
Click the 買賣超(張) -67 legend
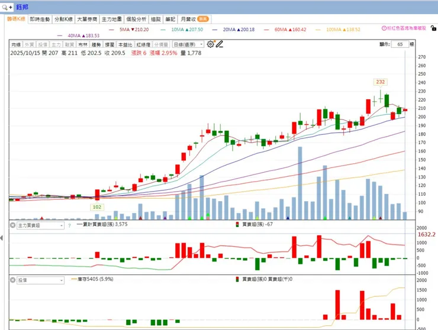pyautogui.click(x=255, y=224)
